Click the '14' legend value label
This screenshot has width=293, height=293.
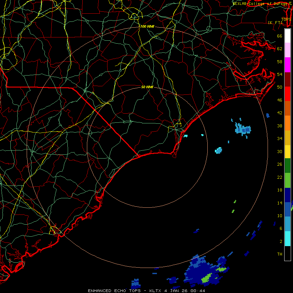click(x=280, y=203)
